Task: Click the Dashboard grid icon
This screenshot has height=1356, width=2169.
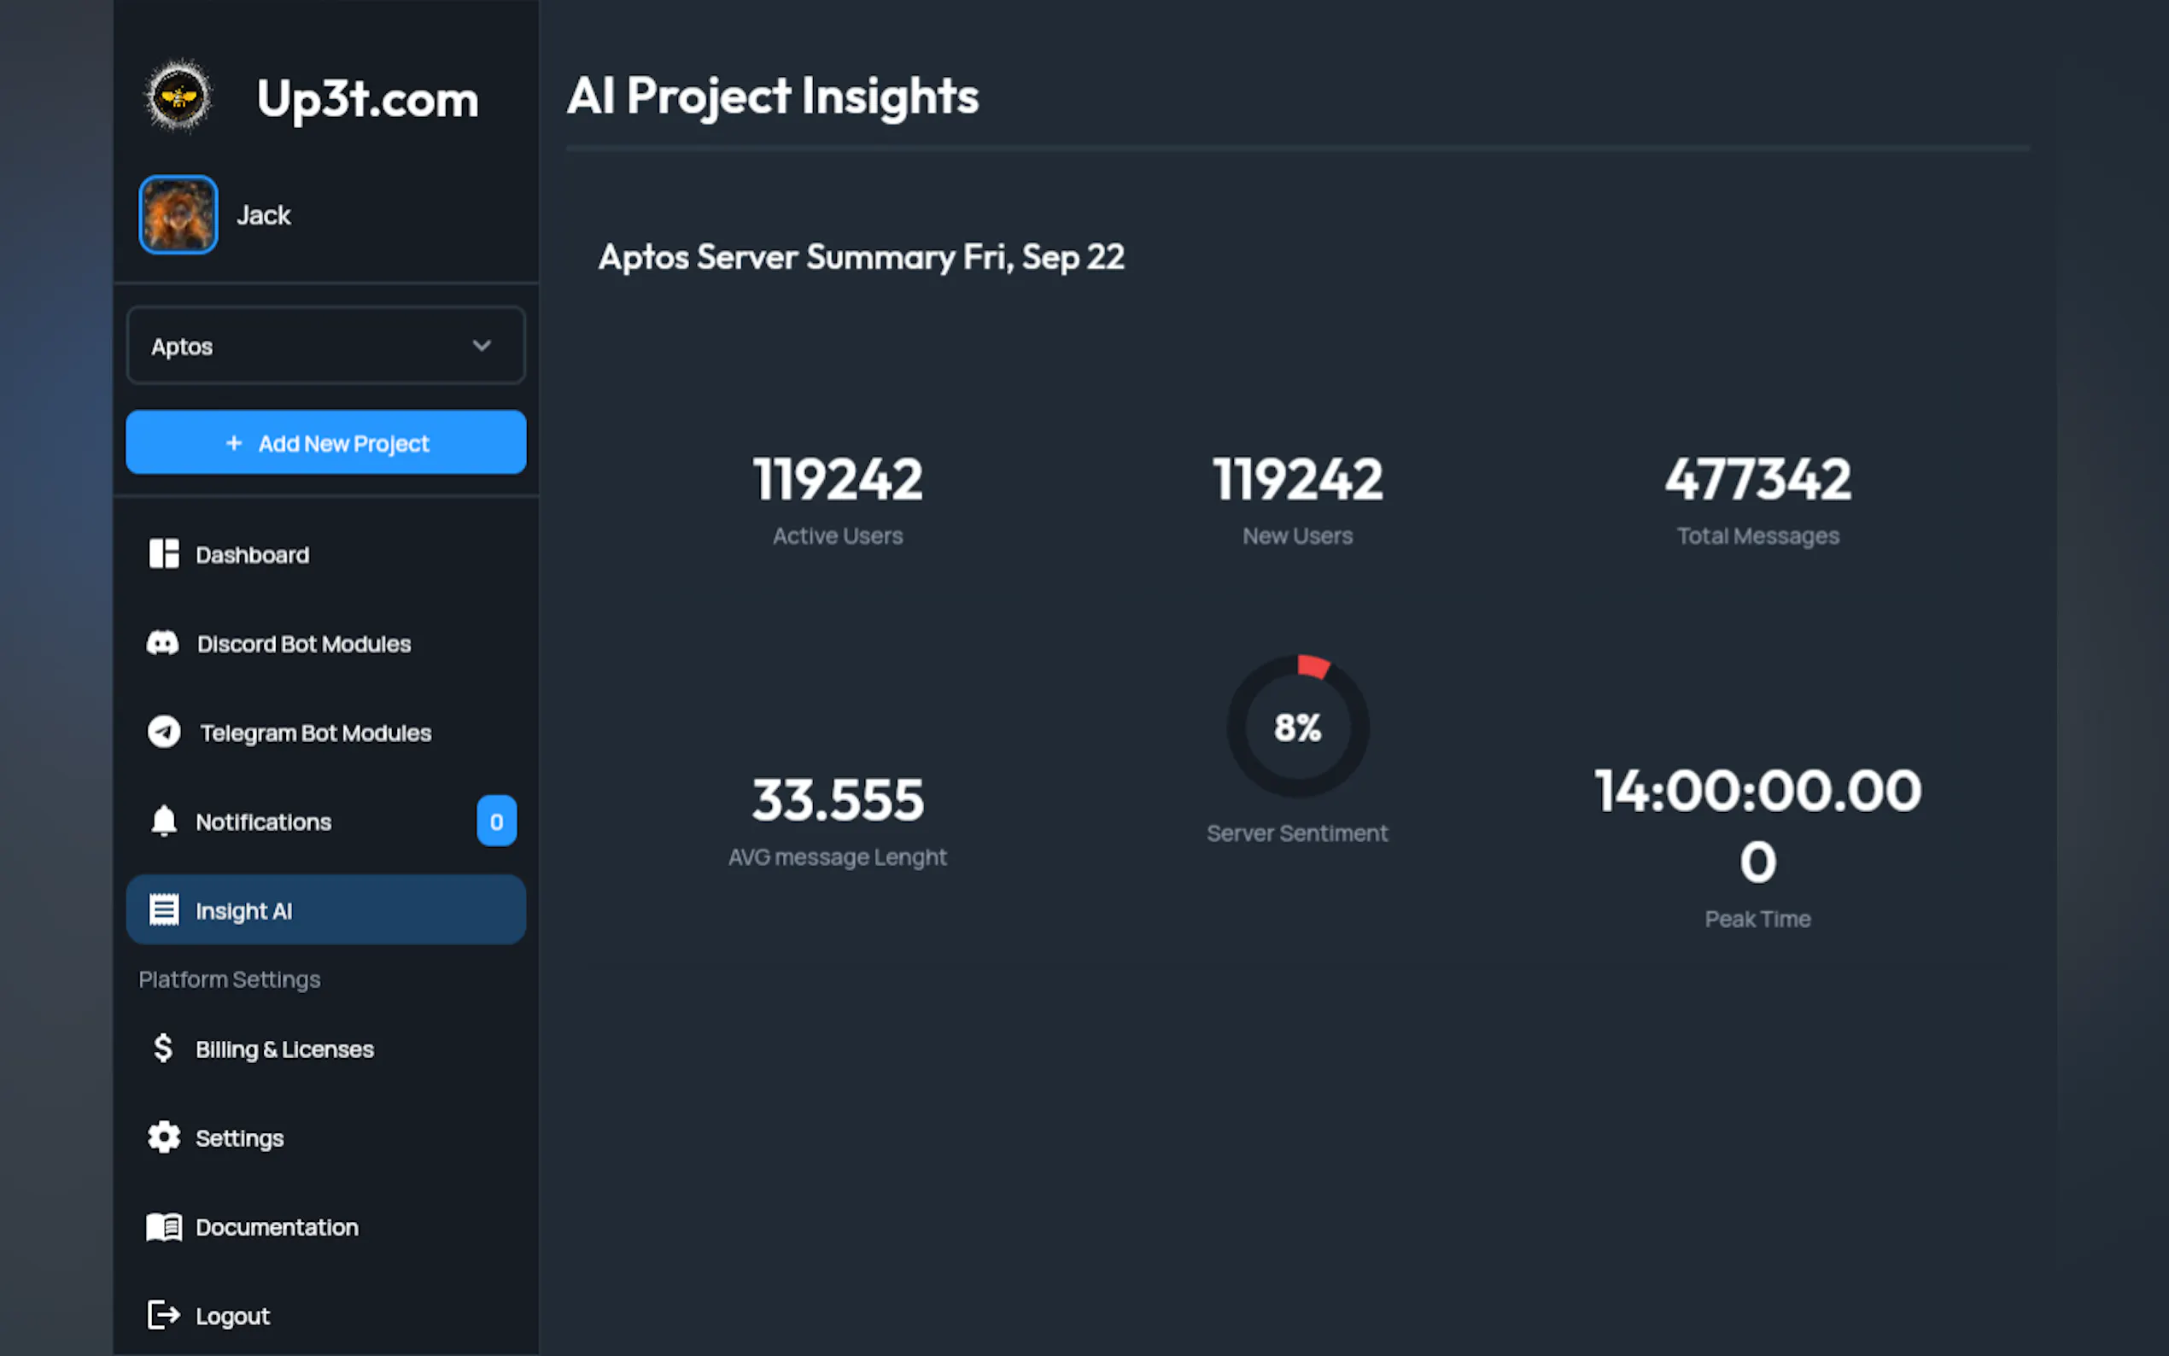Action: click(x=163, y=554)
